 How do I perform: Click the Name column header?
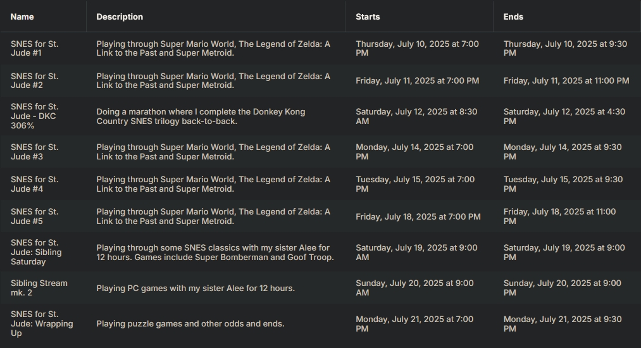tap(22, 16)
